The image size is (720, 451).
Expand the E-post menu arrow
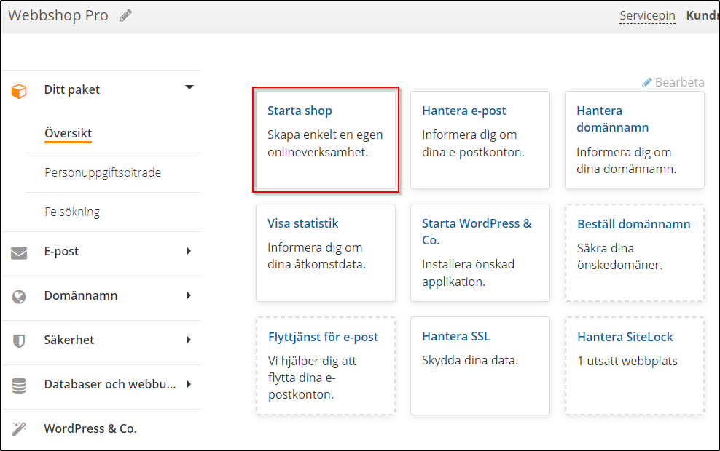pos(189,251)
